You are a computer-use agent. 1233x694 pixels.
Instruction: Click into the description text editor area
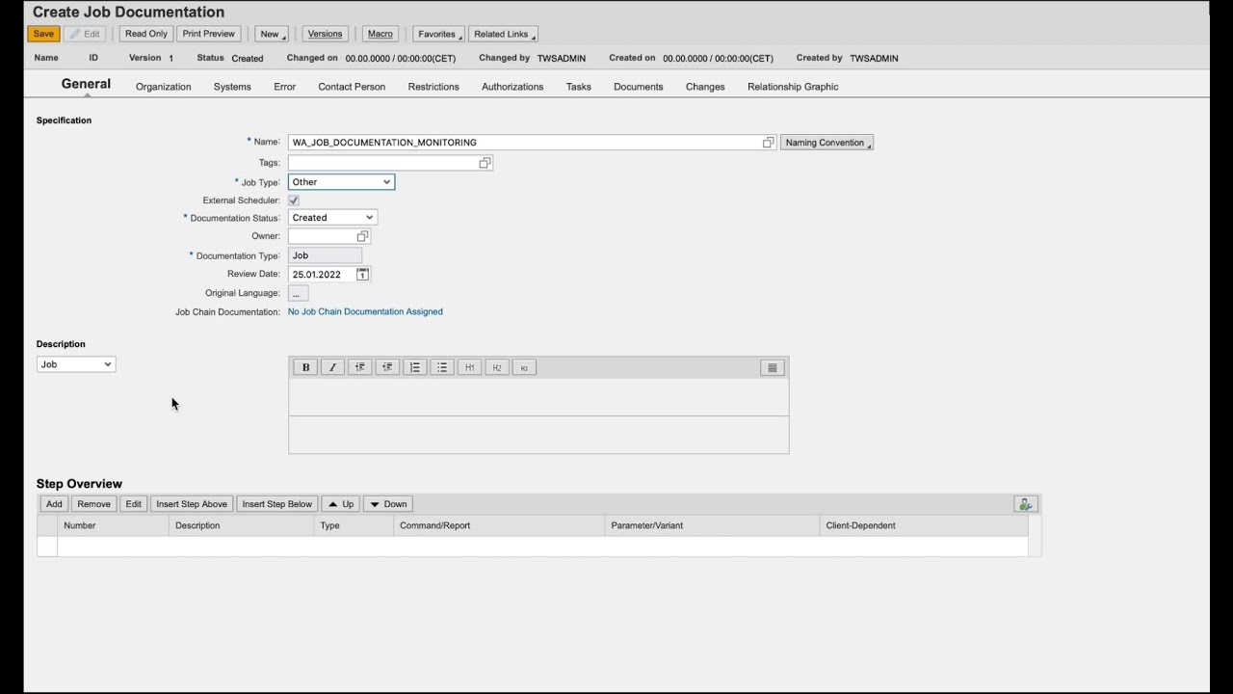coord(538,397)
